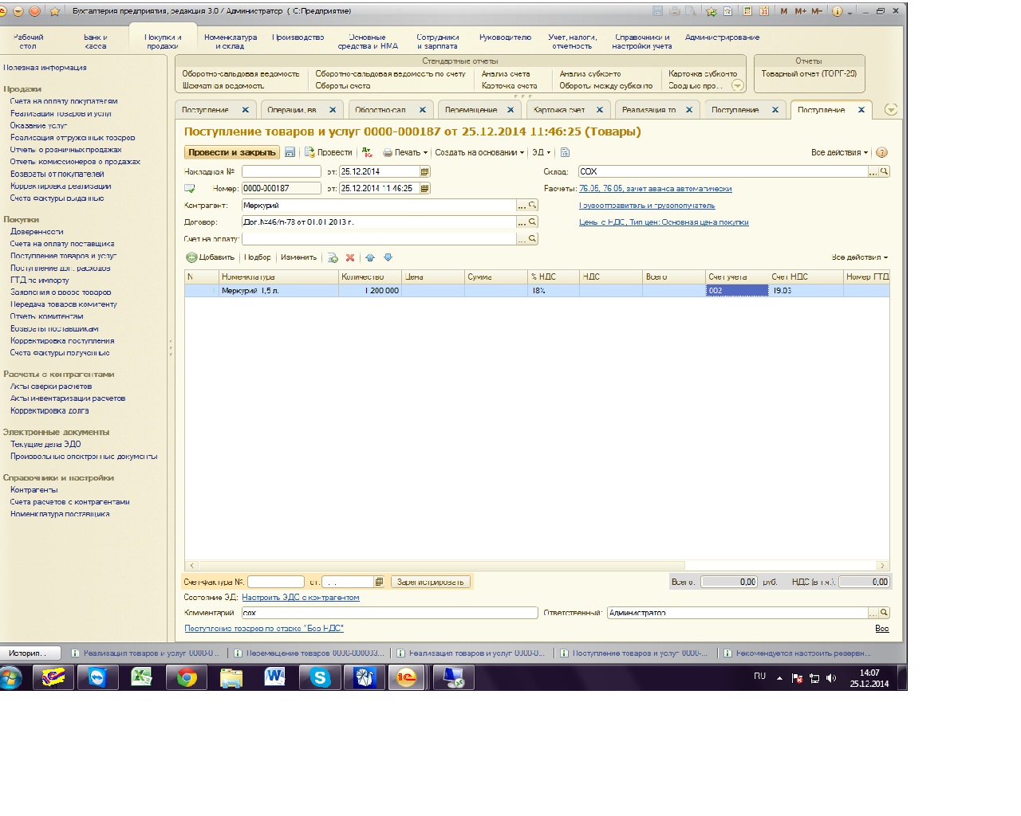Image resolution: width=1021 pixels, height=816 pixels.
Task: Click the Добавить button
Action: coord(211,257)
